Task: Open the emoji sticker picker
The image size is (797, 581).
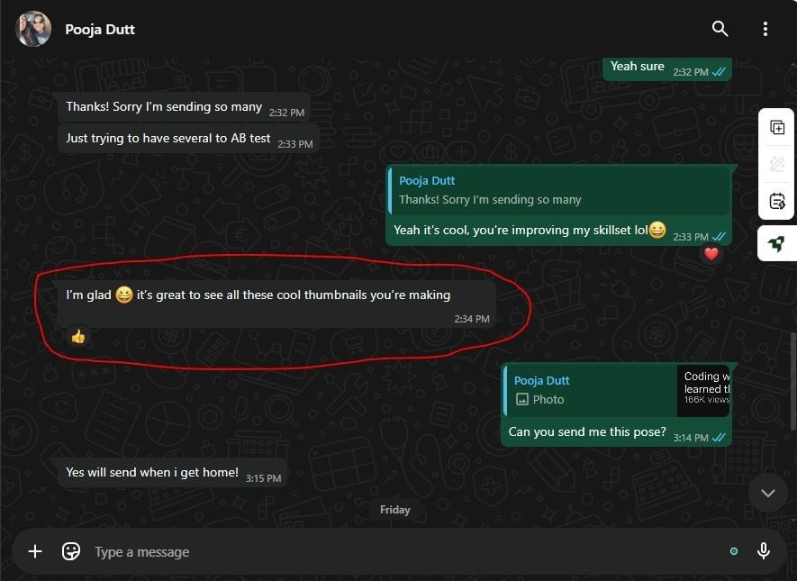Action: pos(71,551)
